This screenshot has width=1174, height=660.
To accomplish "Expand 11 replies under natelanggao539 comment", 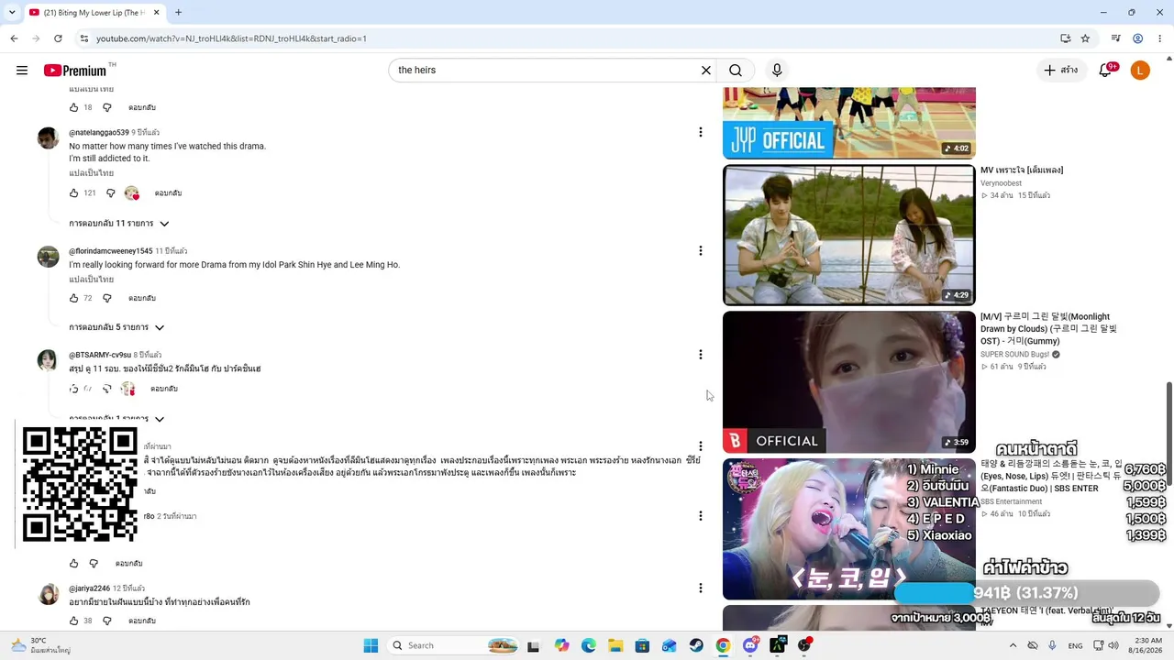I will [119, 224].
